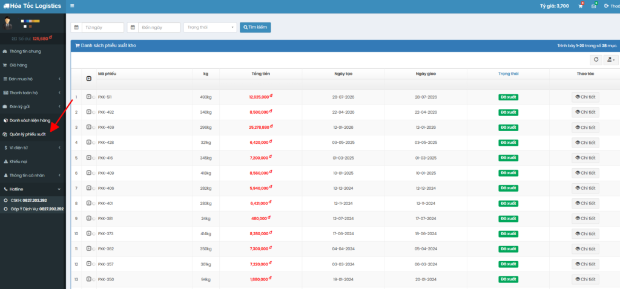The height and width of the screenshot is (289, 620).
Task: Open the Trạng thái status dropdown
Action: (210, 27)
